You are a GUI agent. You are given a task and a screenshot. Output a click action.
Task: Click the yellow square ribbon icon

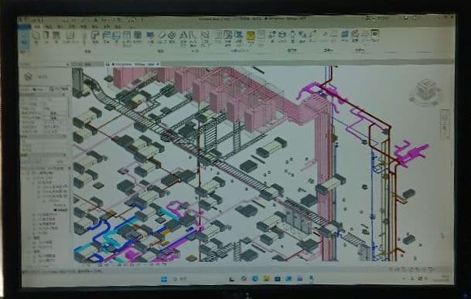(x=251, y=36)
